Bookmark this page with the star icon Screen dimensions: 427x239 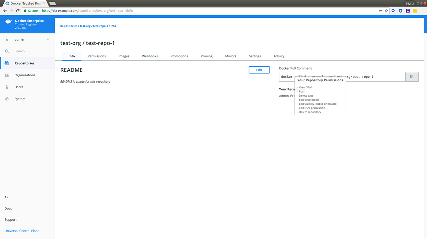pyautogui.click(x=386, y=11)
